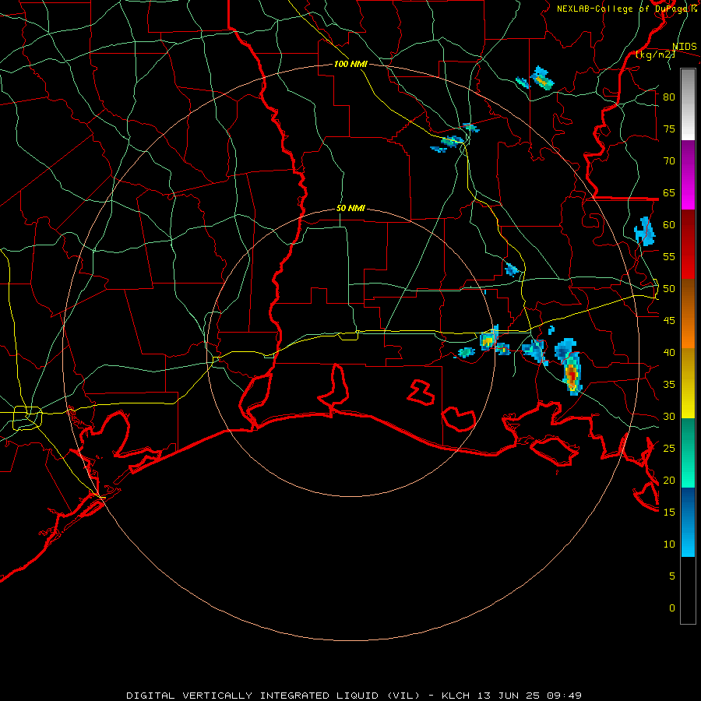Click the 100 NMI range ring label
Image resolution: width=701 pixels, height=701 pixels.
[350, 64]
